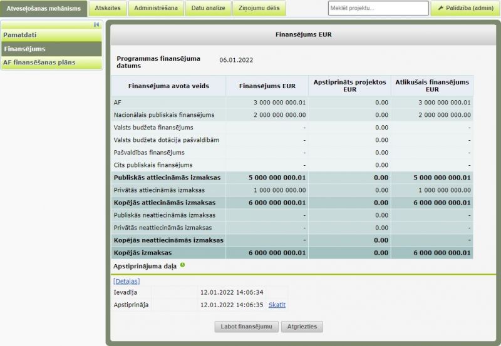The width and height of the screenshot is (501, 346).
Task: Go to the Datu analīze tab
Action: pos(209,8)
